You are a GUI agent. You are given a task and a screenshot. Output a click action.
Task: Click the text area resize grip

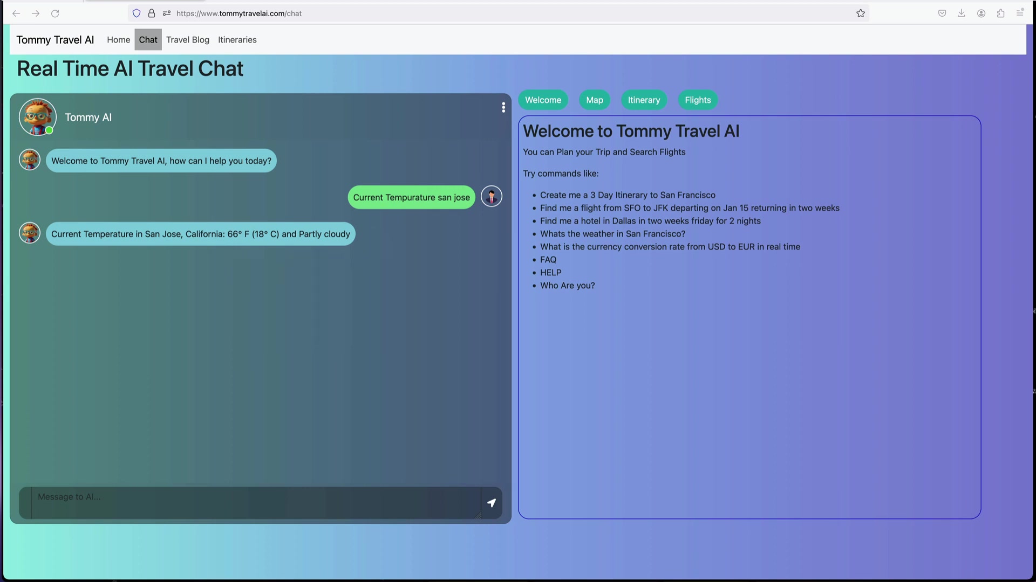click(x=477, y=515)
